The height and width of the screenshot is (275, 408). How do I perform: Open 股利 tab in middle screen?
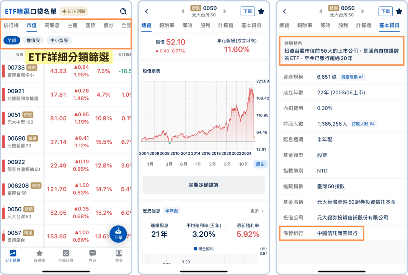pos(205,26)
